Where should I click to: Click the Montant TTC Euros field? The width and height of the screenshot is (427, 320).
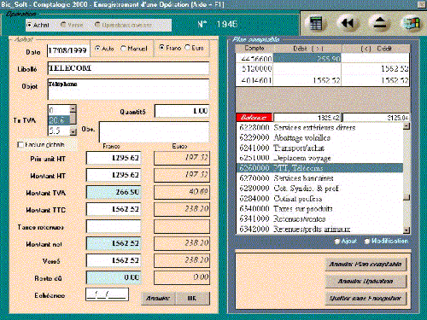click(182, 209)
